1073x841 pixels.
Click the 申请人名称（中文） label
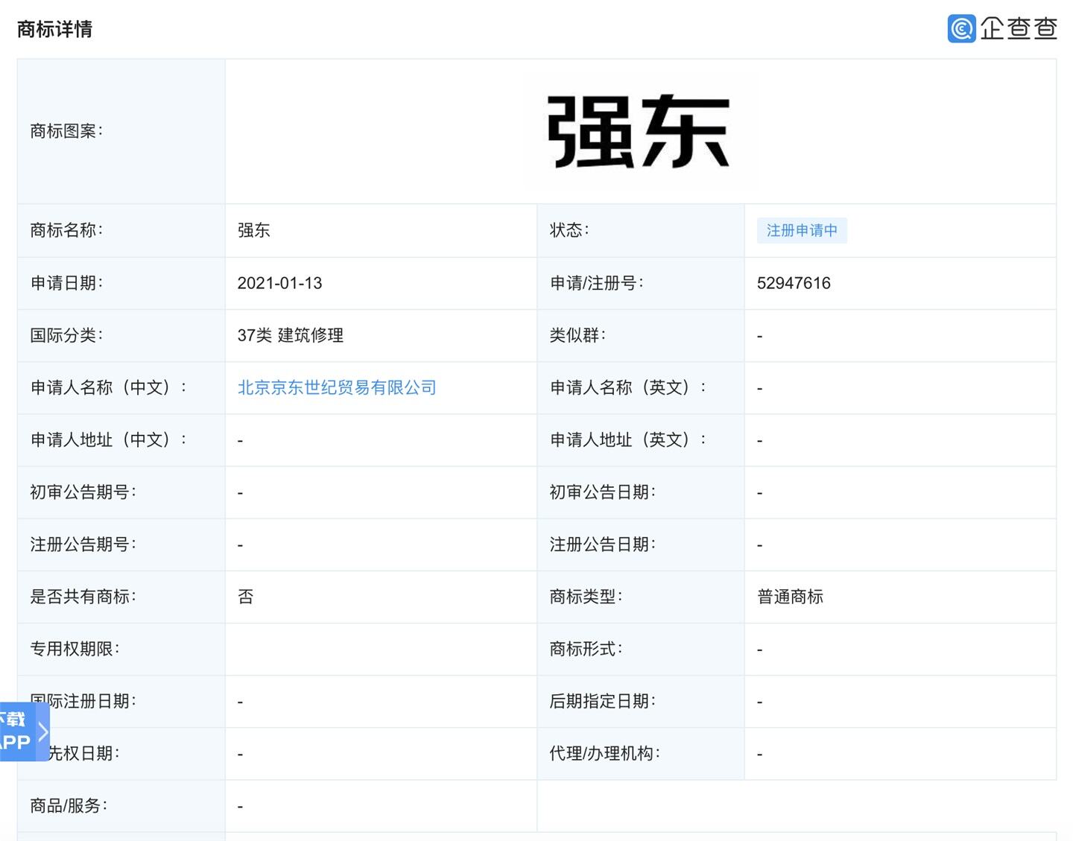pyautogui.click(x=109, y=387)
